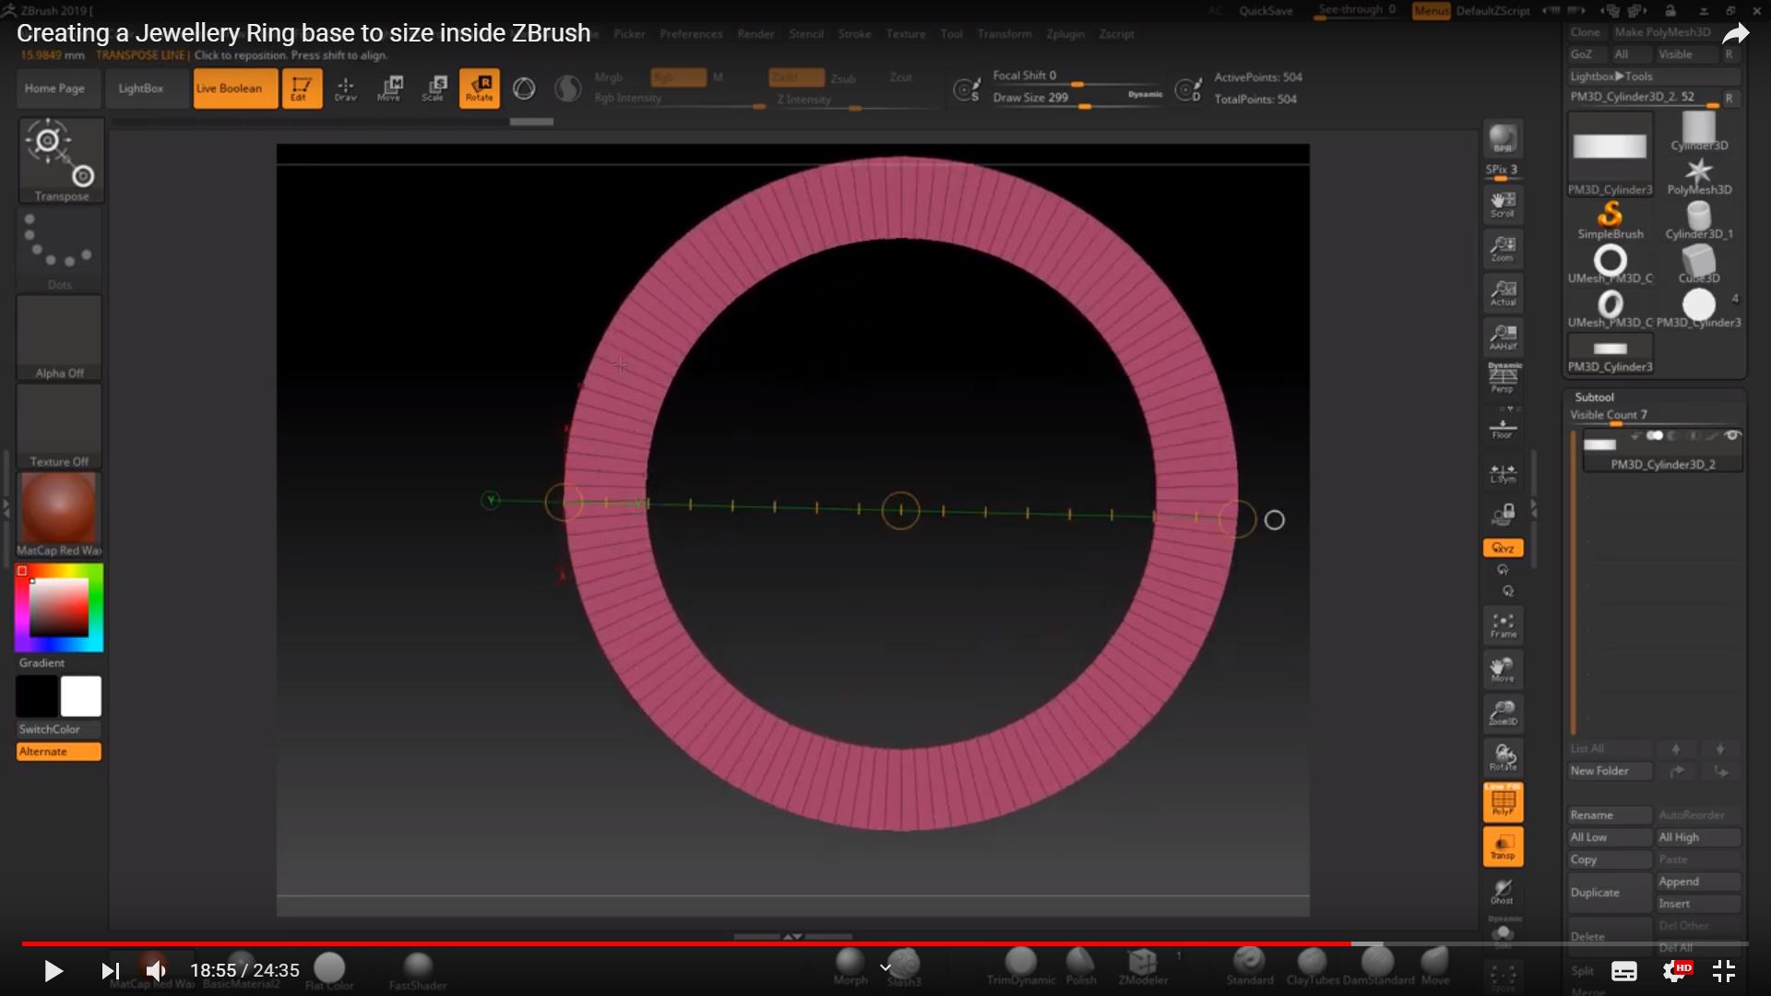Open the Zplugin menu
Image resolution: width=1771 pixels, height=996 pixels.
pyautogui.click(x=1065, y=34)
